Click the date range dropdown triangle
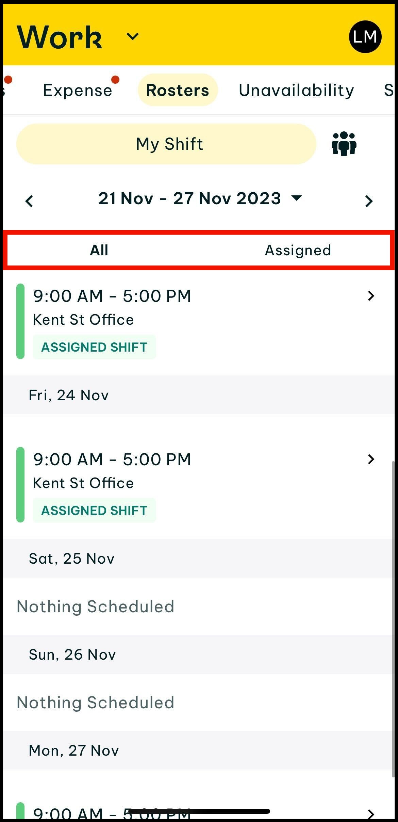 click(297, 198)
